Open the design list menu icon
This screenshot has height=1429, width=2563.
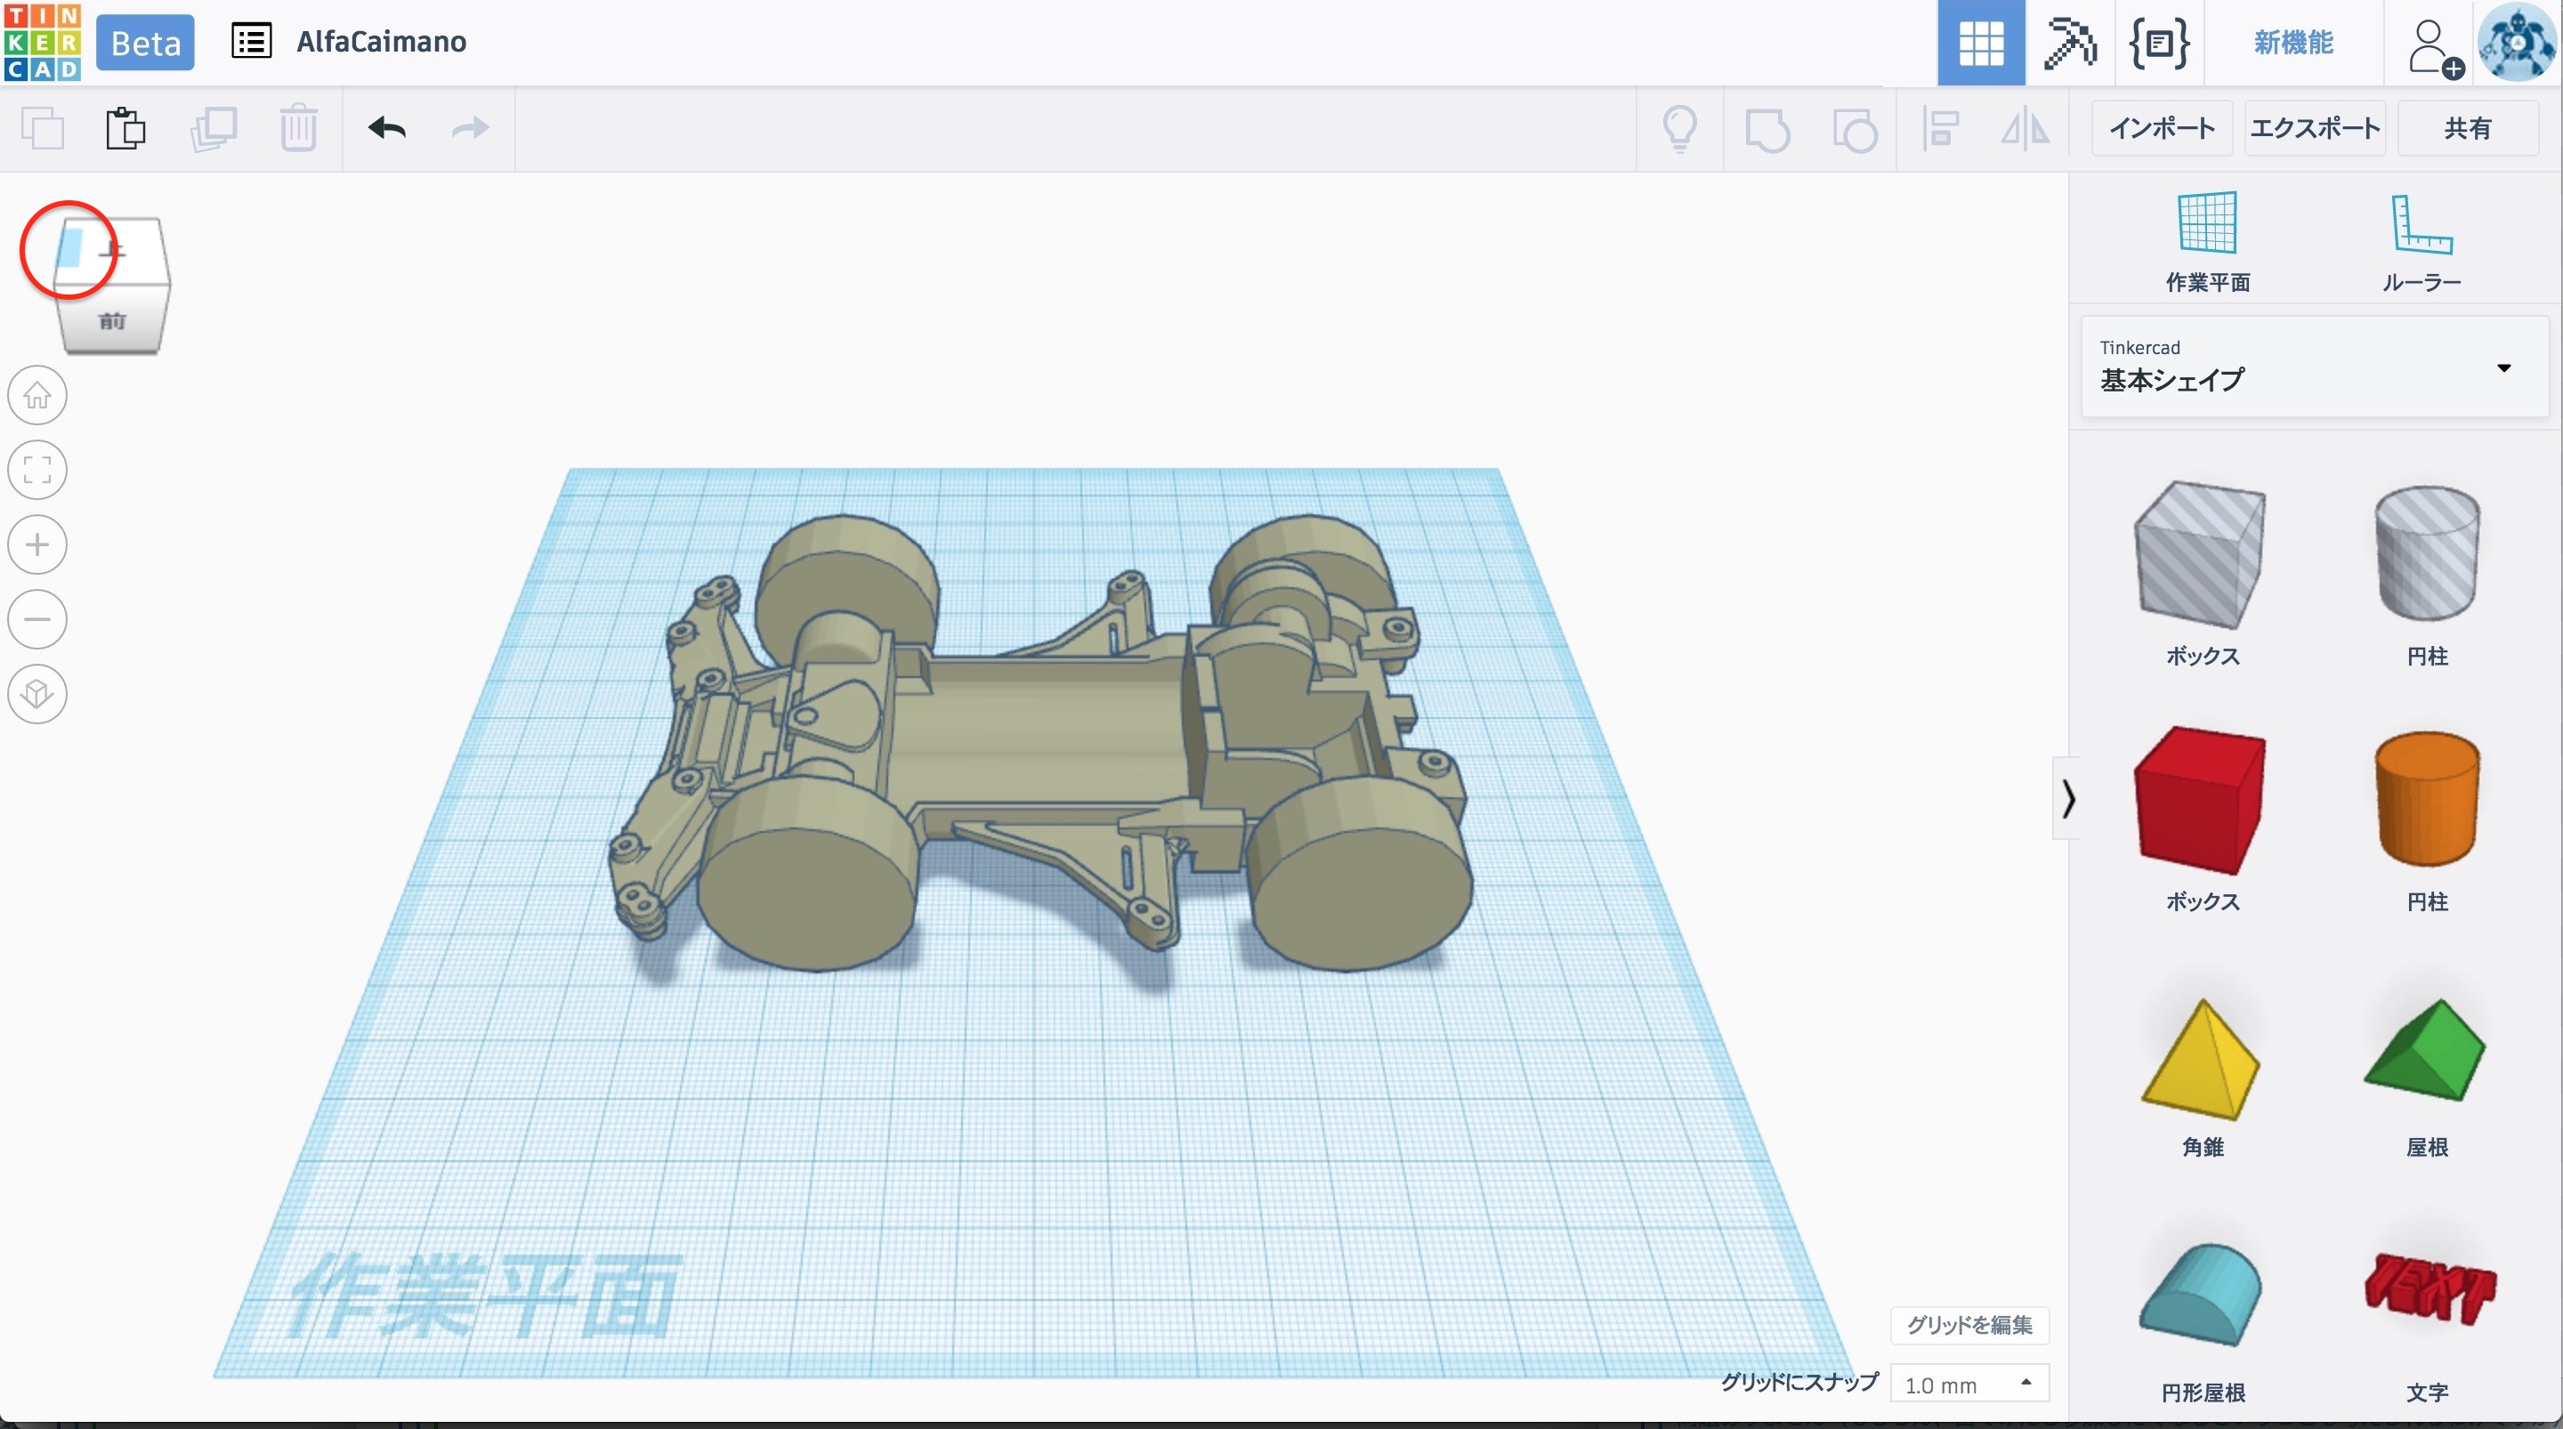251,42
